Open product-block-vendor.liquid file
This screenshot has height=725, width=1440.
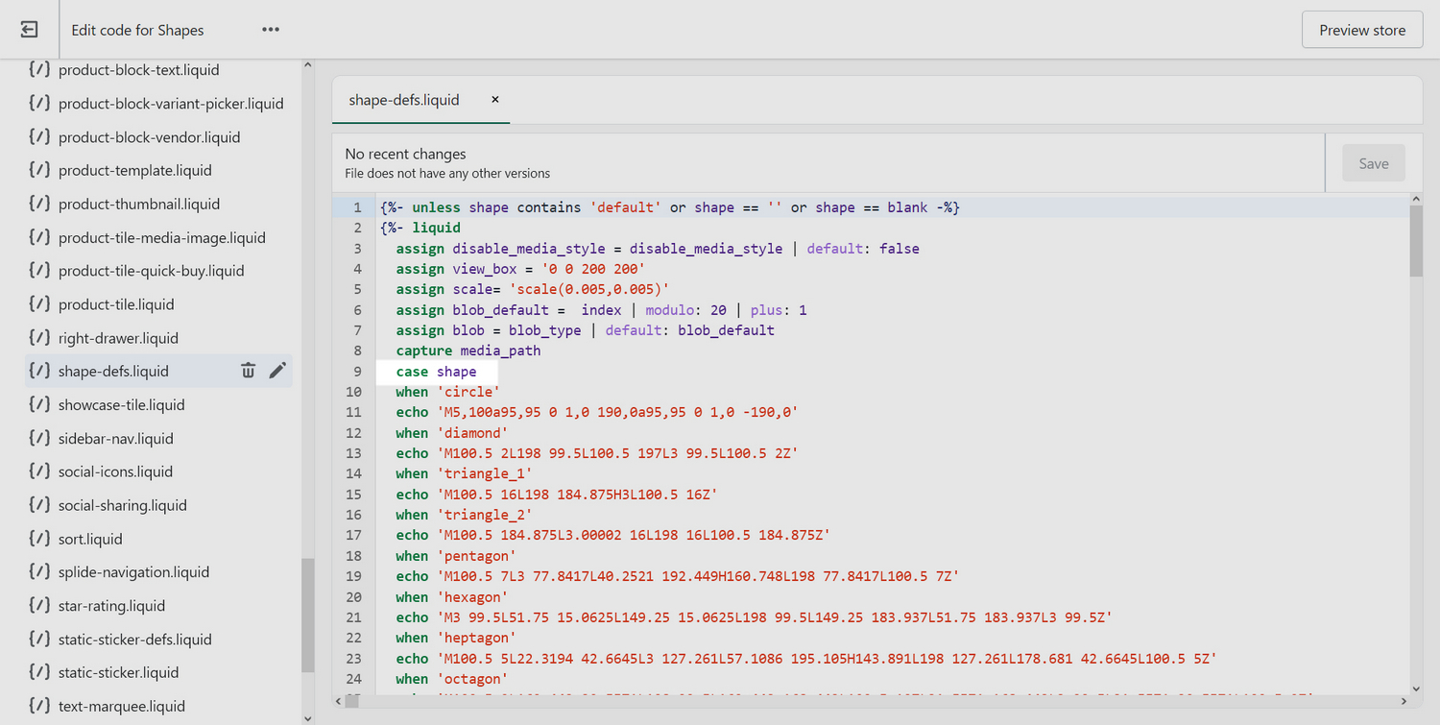point(149,136)
